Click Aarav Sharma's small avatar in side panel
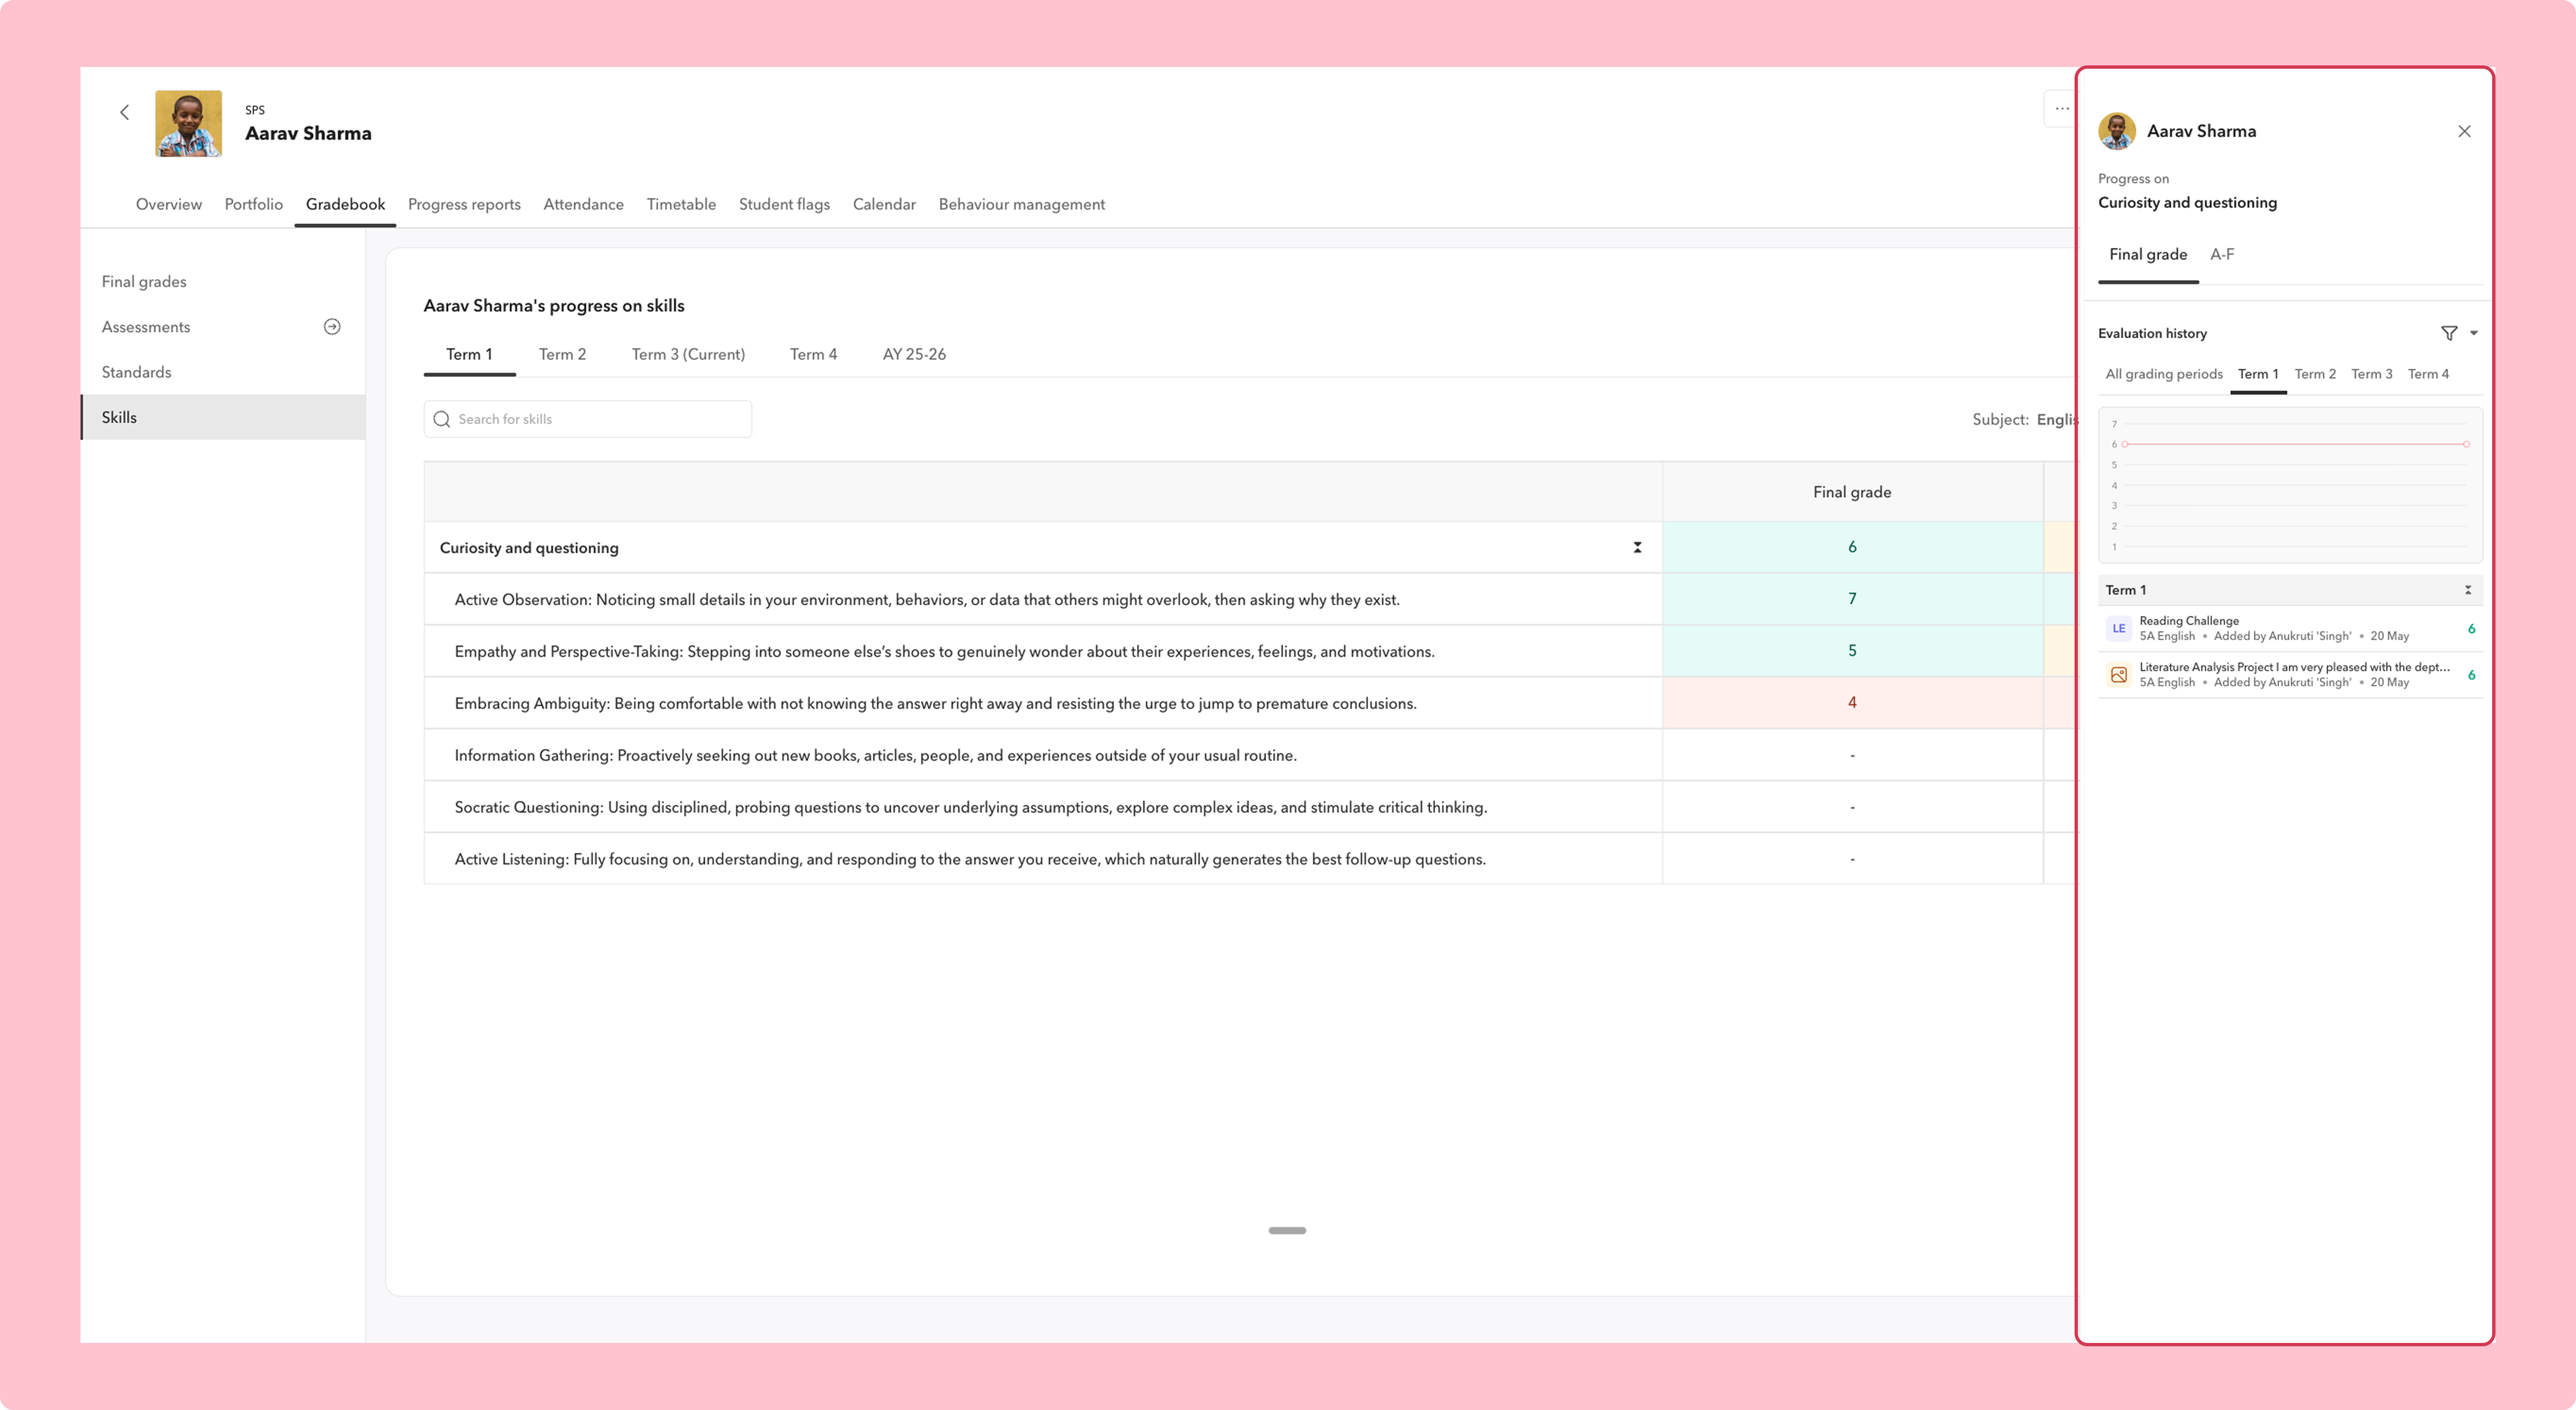This screenshot has height=1410, width=2576. (x=2116, y=131)
